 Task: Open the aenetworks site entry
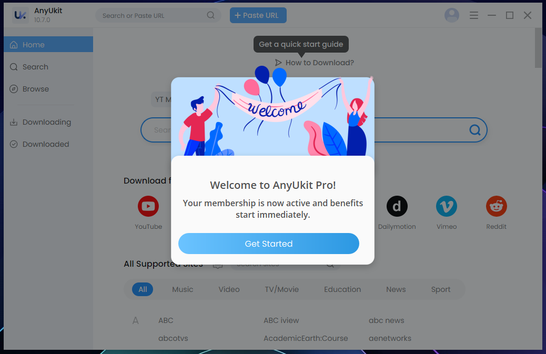point(390,338)
